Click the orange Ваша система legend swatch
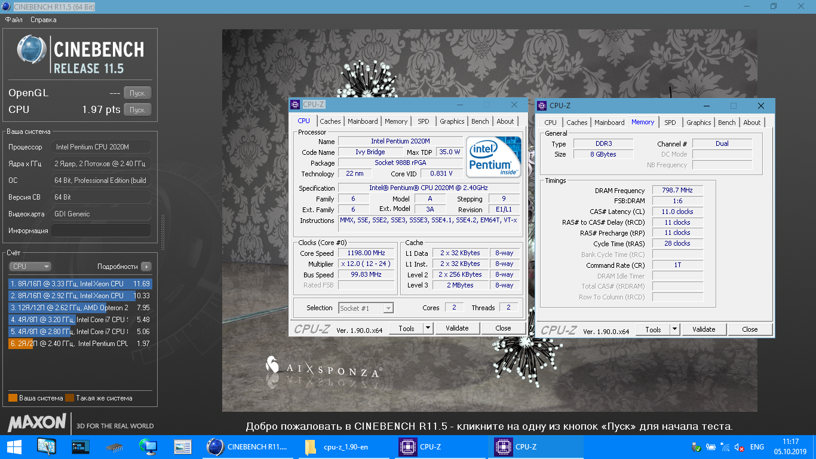This screenshot has height=459, width=816. [x=13, y=398]
